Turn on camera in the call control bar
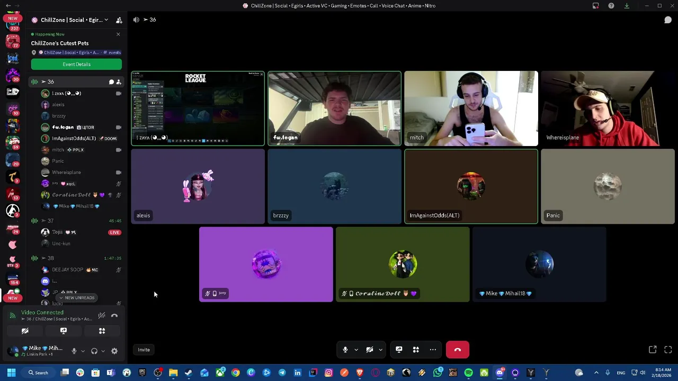 370,350
